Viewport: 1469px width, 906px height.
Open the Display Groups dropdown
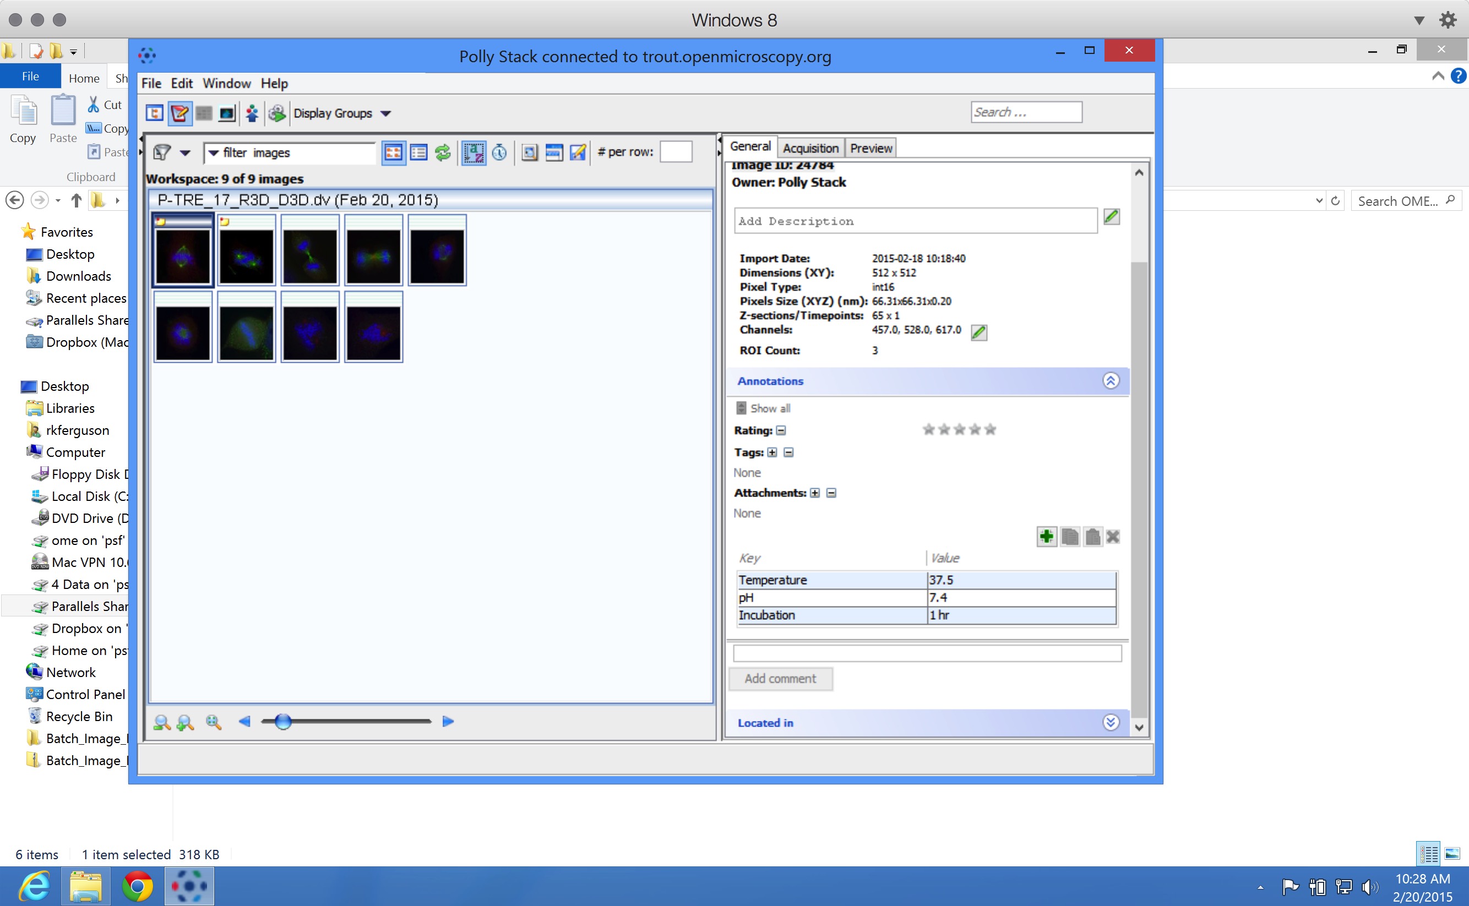(x=342, y=113)
